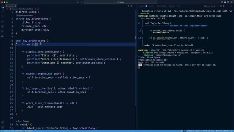This screenshot has height=132, width=234.
Task: Click 'Years since Release: 10' terminal output
Action: tap(152, 60)
